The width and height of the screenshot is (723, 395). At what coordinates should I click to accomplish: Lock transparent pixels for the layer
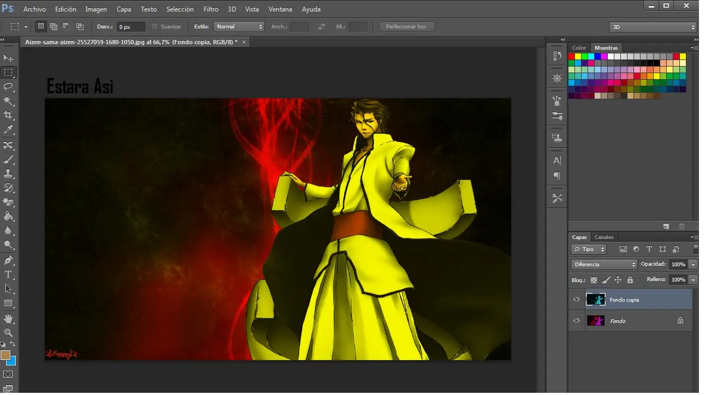[594, 280]
